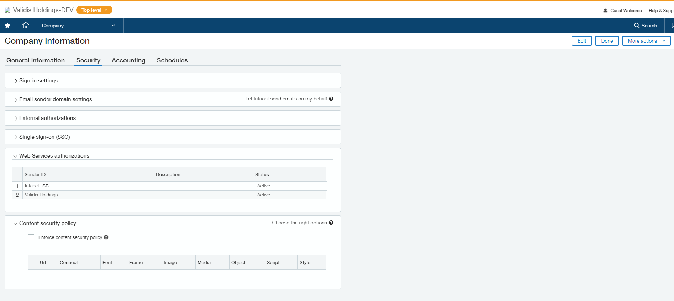Image resolution: width=674 pixels, height=301 pixels.
Task: Open the Top level entity dropdown
Action: [x=94, y=10]
